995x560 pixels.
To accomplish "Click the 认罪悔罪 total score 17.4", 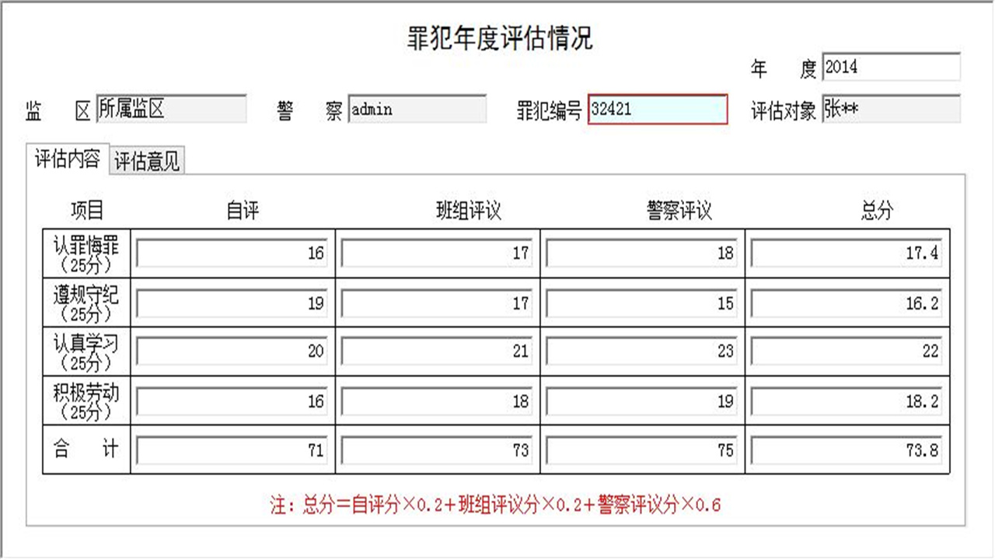I will (x=847, y=253).
